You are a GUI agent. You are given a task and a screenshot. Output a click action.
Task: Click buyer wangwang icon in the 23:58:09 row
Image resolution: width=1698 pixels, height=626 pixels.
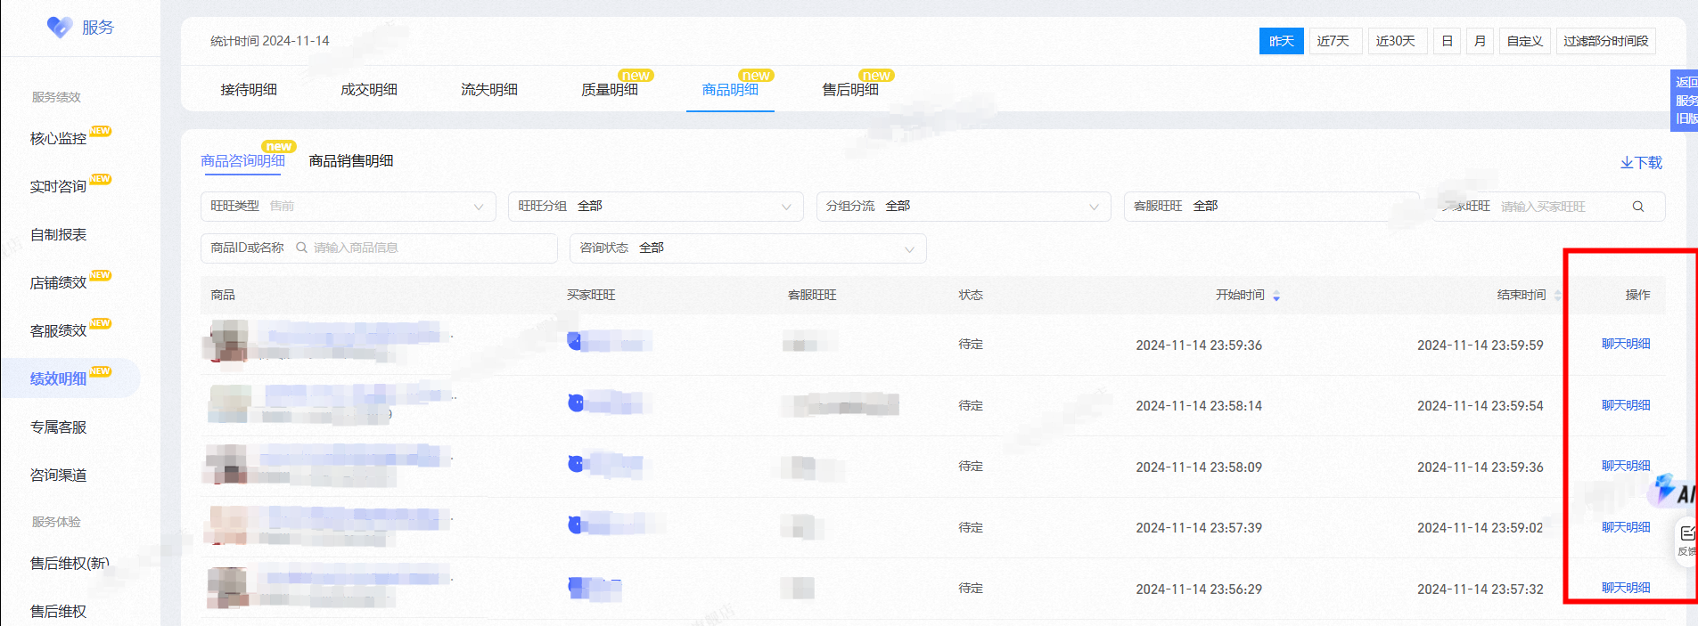[576, 464]
